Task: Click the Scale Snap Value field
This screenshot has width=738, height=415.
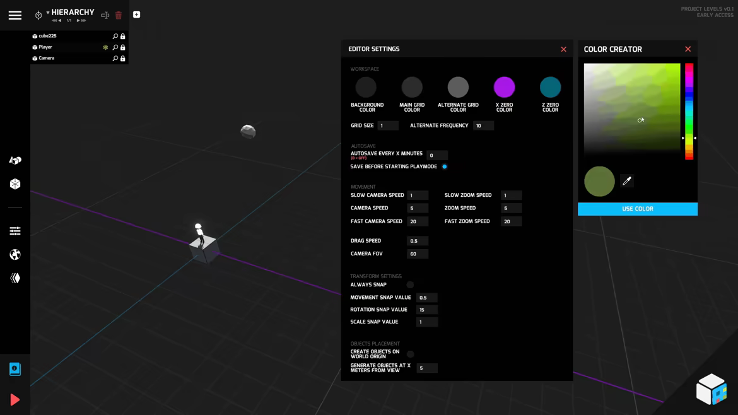Action: [x=427, y=322]
